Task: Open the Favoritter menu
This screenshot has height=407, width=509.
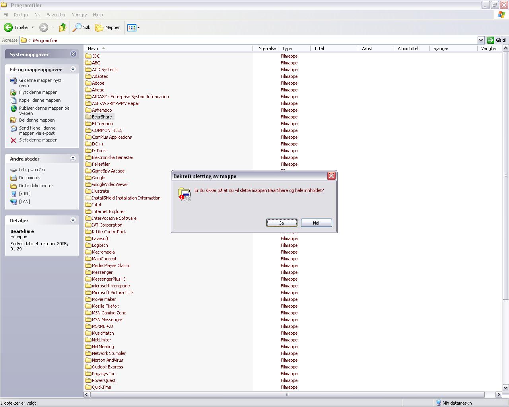Action: click(56, 15)
